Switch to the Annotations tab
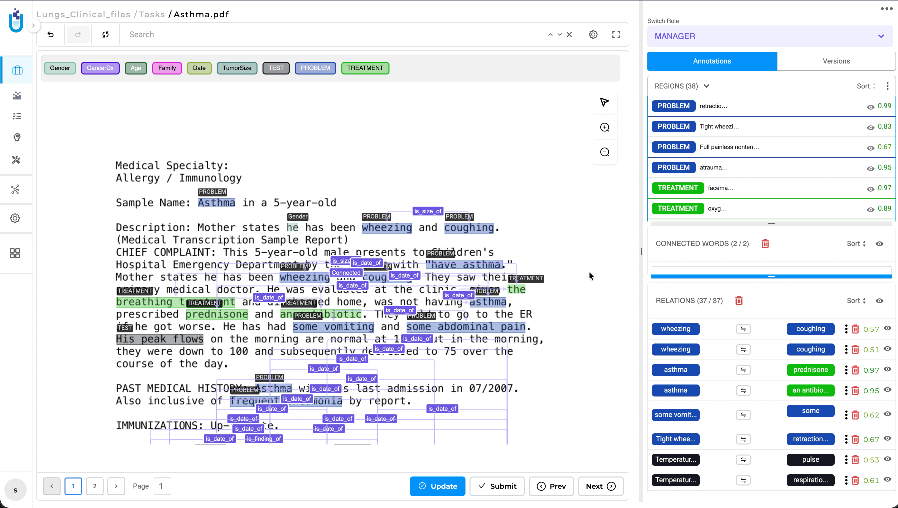Viewport: 898px width, 508px height. click(x=712, y=61)
